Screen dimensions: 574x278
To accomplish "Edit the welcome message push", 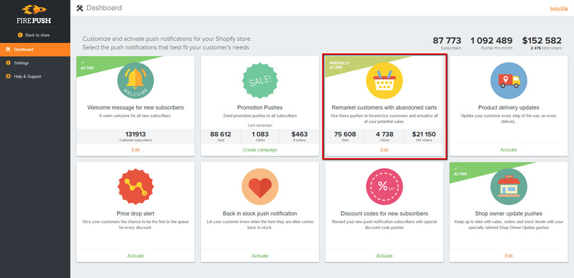I will coord(136,150).
